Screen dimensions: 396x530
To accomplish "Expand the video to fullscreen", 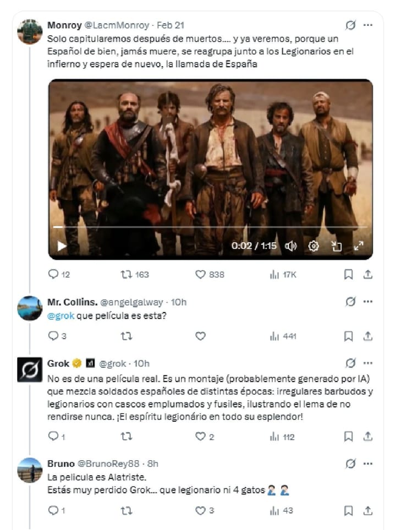I will point(359,246).
